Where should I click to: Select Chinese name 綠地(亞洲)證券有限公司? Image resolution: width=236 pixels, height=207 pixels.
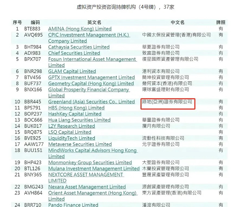(x=167, y=102)
